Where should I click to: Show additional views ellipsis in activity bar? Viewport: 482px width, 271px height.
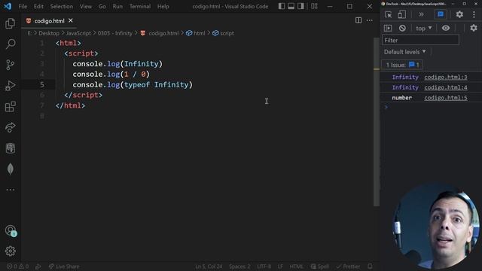[x=10, y=190]
